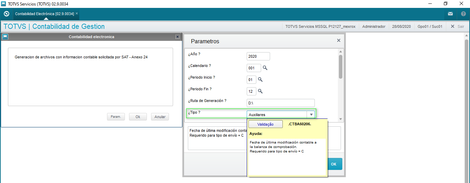This screenshot has height=183, width=470.
Task: Click the Generacion de archivos description text
Action: coord(81,57)
